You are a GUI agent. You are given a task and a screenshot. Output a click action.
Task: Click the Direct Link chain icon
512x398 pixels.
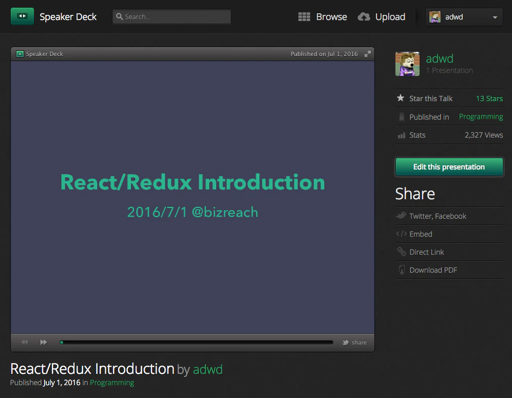tap(402, 252)
